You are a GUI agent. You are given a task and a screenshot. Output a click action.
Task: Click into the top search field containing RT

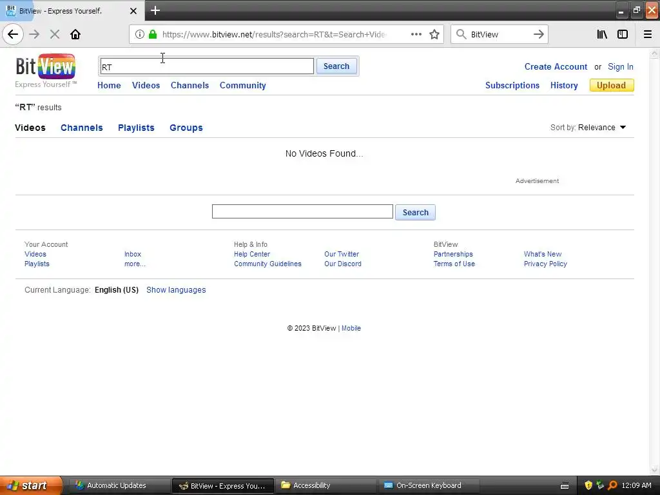(207, 66)
